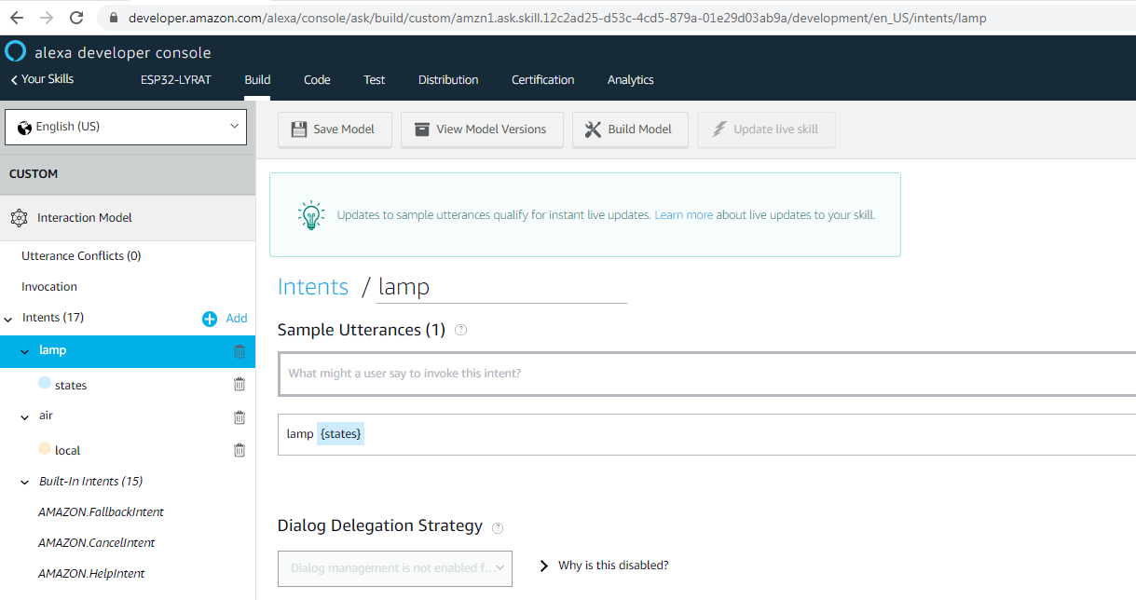Click the Save Model button

point(335,130)
